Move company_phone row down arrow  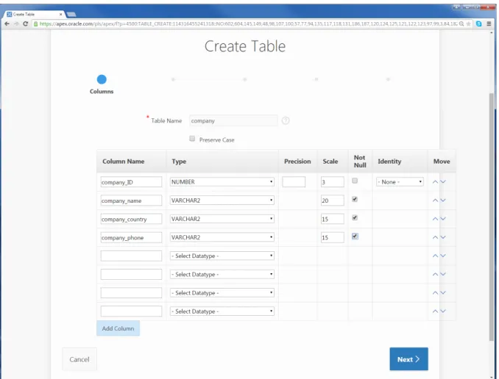[x=442, y=237]
